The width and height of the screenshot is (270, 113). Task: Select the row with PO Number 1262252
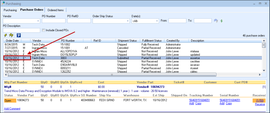pos(133,71)
